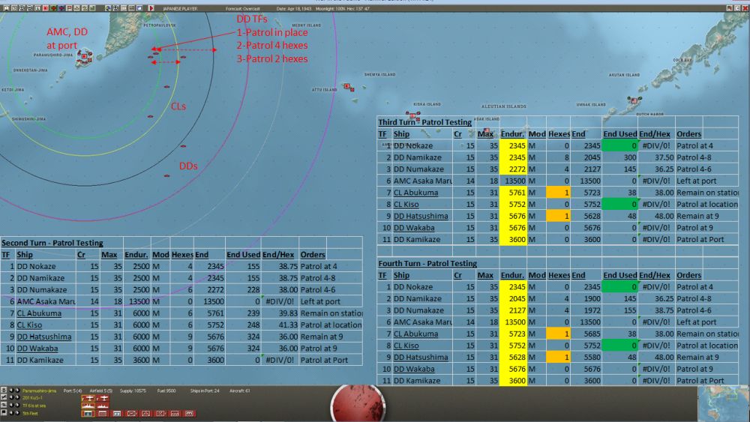750x422 pixels.
Task: Click the Second Turn - Patrol Testing heading
Action: pyautogui.click(x=52, y=243)
